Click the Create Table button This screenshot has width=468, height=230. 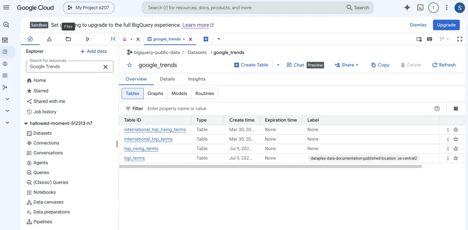pyautogui.click(x=251, y=65)
